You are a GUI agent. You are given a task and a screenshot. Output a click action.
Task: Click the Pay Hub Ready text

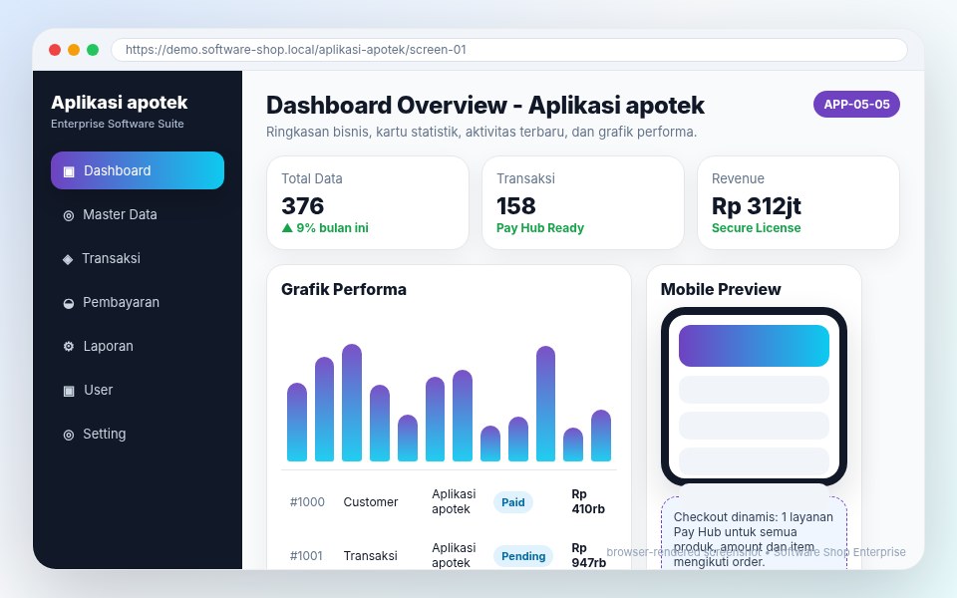click(x=540, y=227)
